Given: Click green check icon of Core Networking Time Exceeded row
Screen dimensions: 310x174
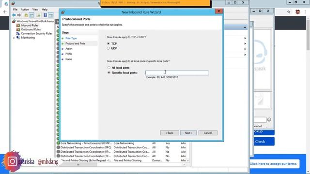Looking at the screenshot, I should 58,143.
